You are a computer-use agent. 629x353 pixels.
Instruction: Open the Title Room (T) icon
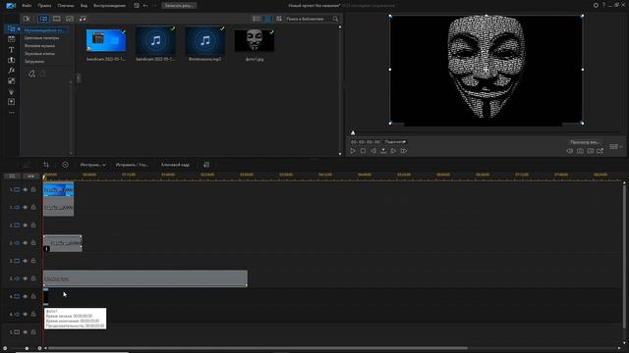click(x=11, y=50)
